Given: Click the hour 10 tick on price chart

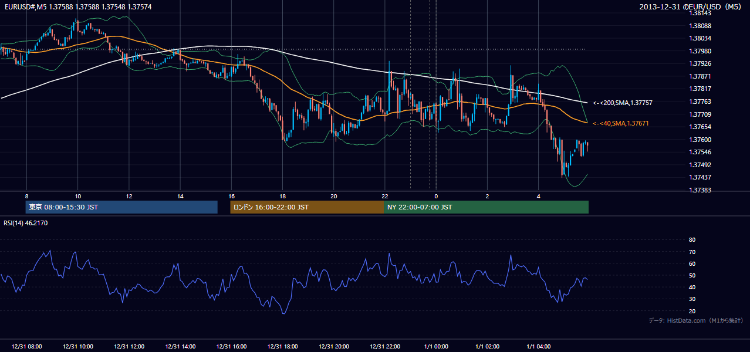Looking at the screenshot, I should [x=77, y=196].
